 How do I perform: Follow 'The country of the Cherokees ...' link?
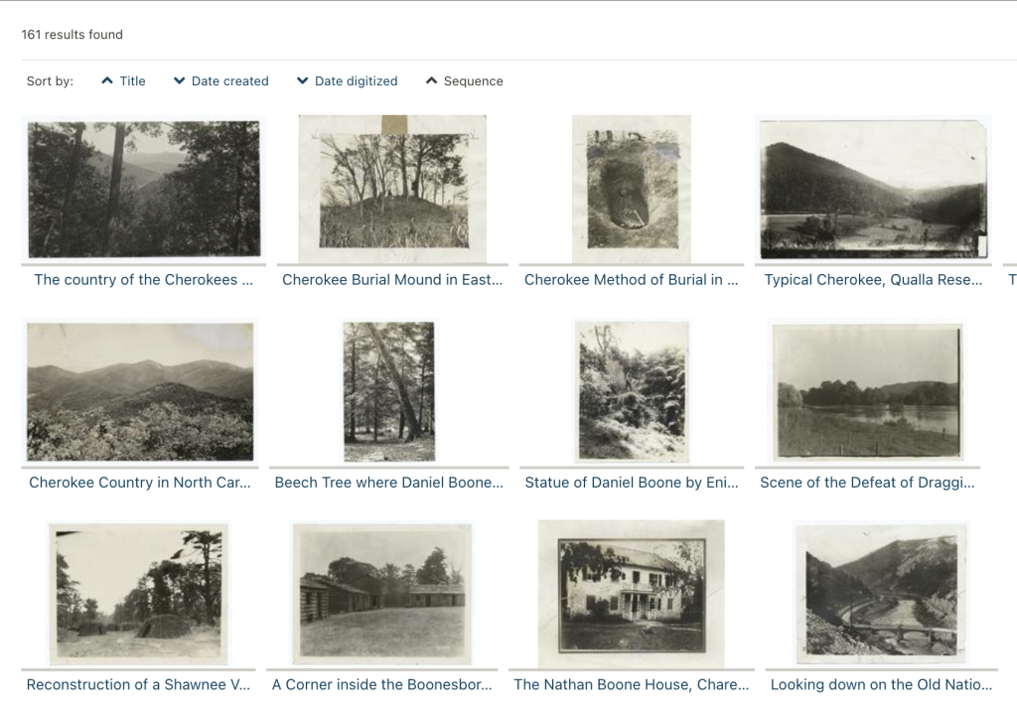point(143,279)
